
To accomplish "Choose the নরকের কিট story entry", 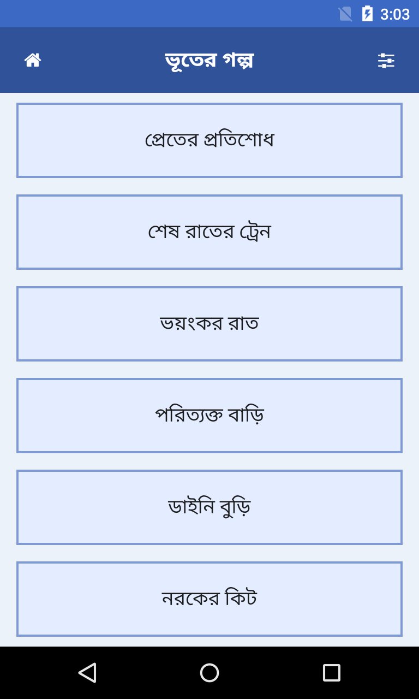I will (x=209, y=599).
